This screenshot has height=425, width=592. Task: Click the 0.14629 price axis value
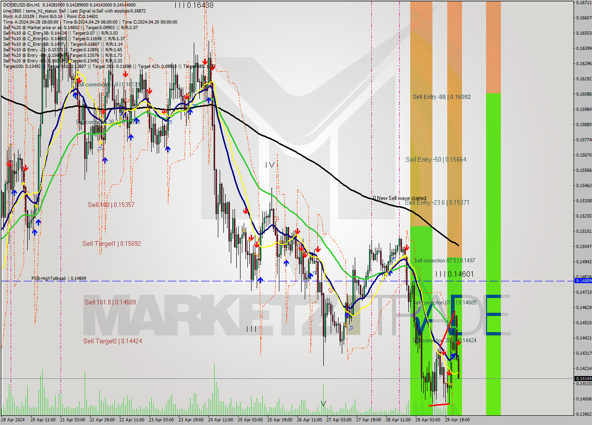coord(583,308)
